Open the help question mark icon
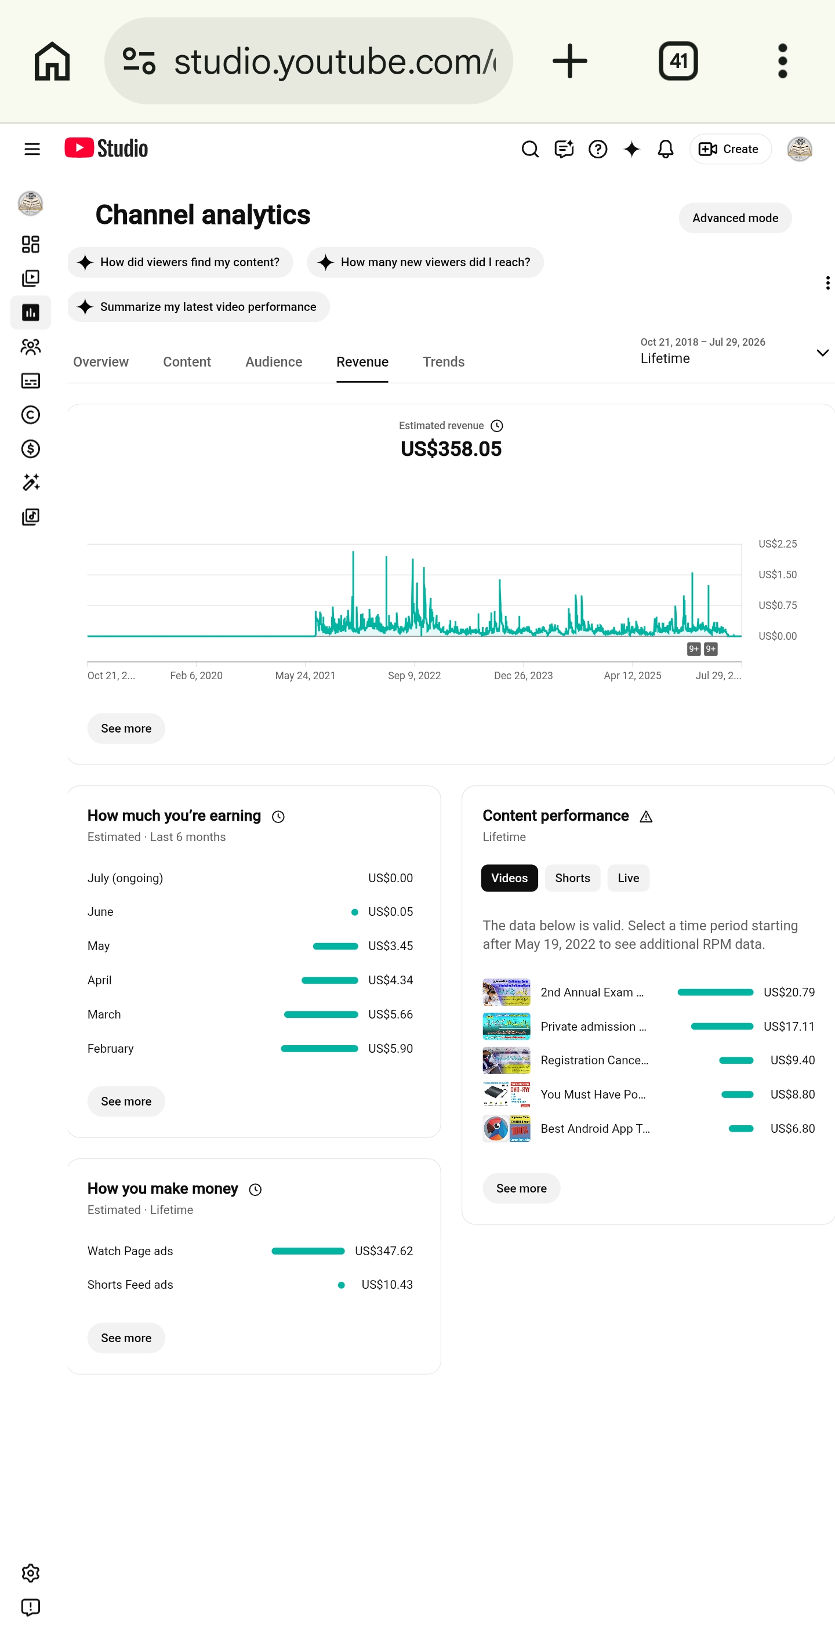This screenshot has height=1631, width=835. pyautogui.click(x=598, y=149)
